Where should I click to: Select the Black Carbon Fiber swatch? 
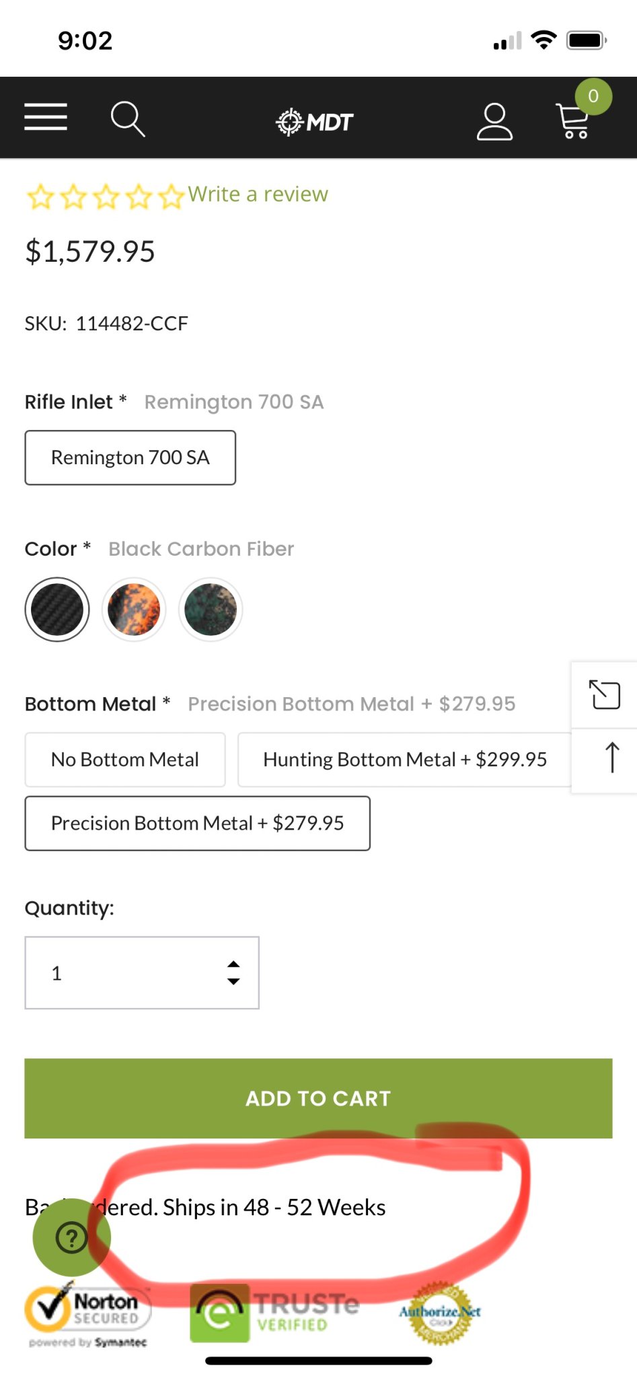57,610
